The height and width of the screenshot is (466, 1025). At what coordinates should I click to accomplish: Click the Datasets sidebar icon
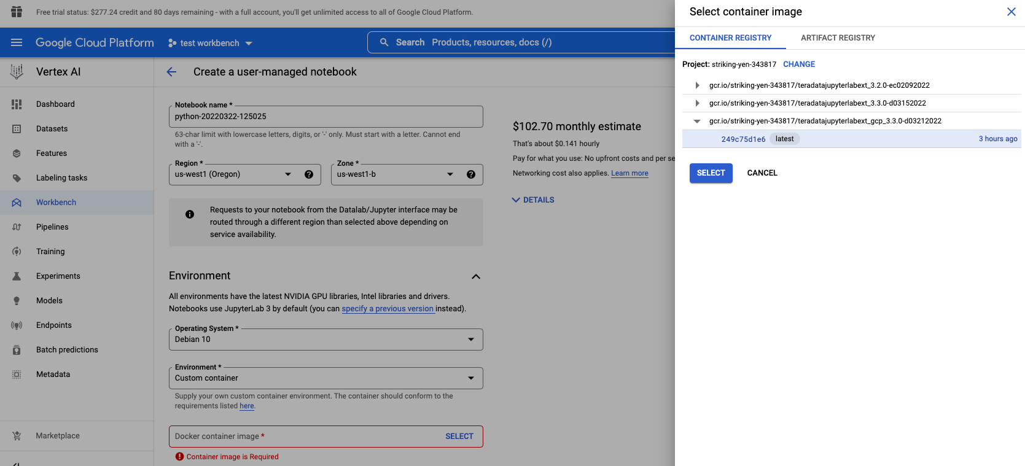tap(17, 129)
